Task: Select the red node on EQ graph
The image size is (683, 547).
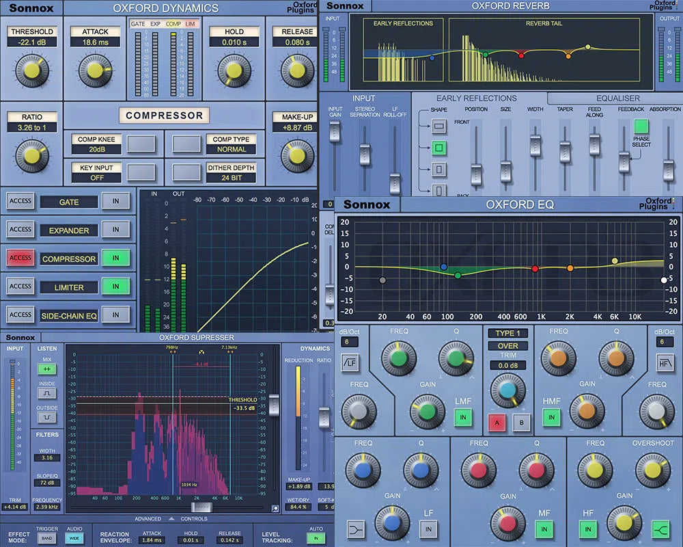Action: point(535,269)
